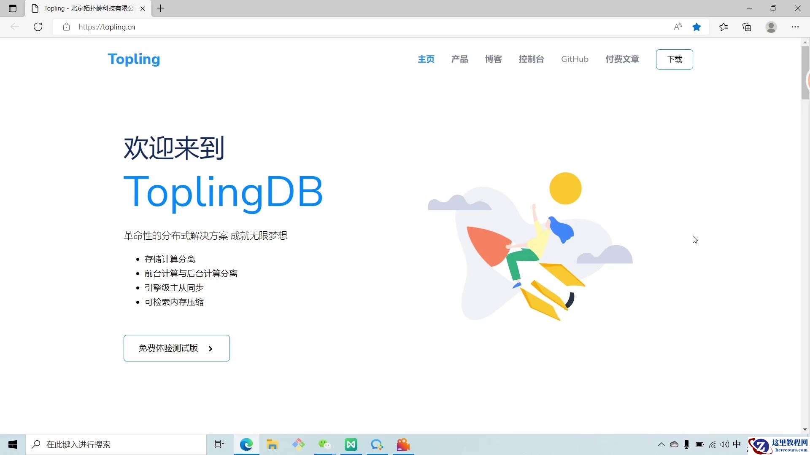Click the Topling logo
The height and width of the screenshot is (455, 810).
point(134,59)
